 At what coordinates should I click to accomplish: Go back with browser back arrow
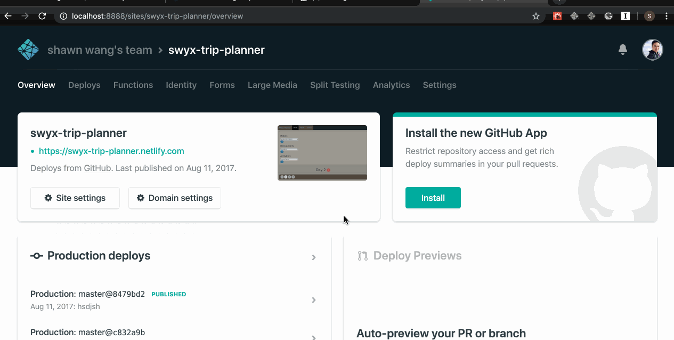pyautogui.click(x=8, y=16)
